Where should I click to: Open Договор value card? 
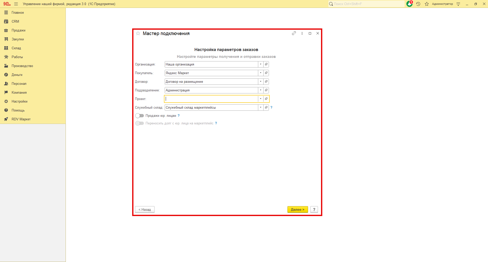[x=266, y=81]
